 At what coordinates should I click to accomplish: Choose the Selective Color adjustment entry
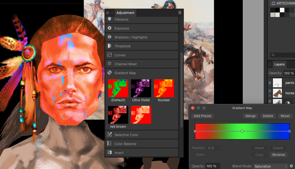coord(142,135)
